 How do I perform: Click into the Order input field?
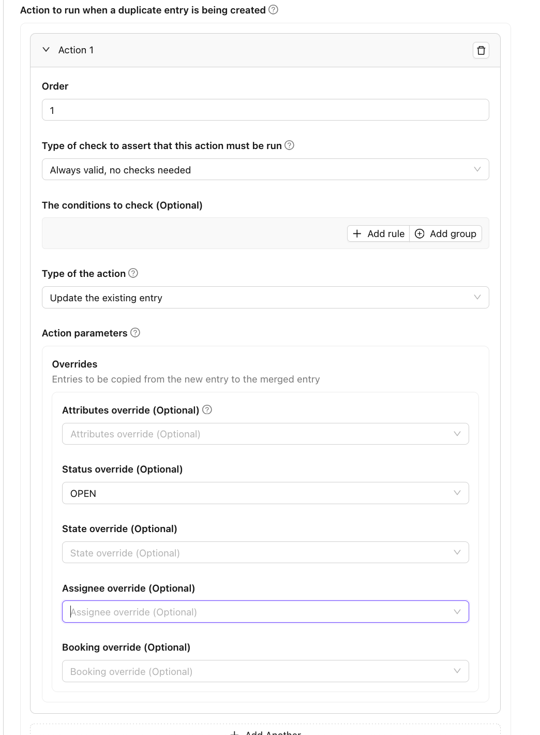click(265, 110)
